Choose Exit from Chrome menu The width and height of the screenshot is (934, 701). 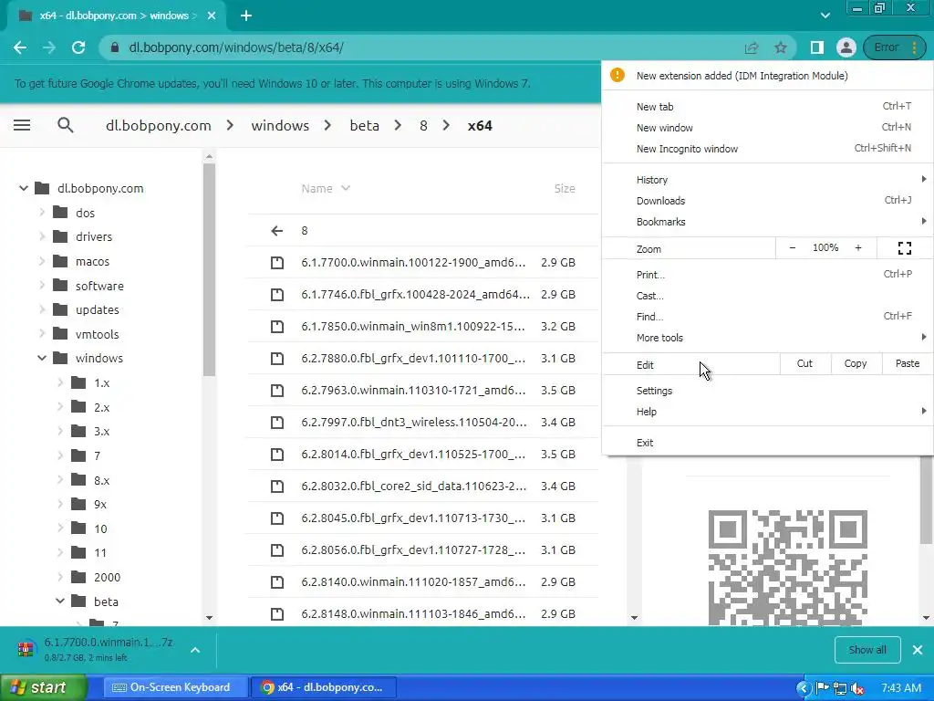(x=767, y=443)
